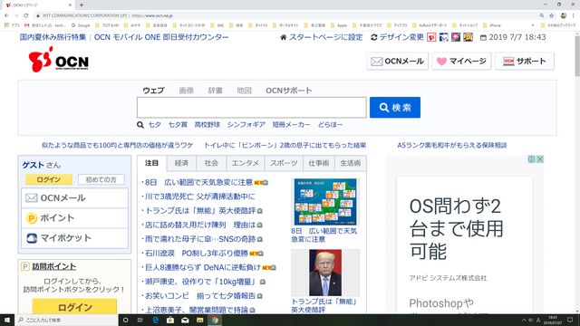
Task: Open headline 石川遼涙 3年ぶり優勝
Action: tap(196, 254)
